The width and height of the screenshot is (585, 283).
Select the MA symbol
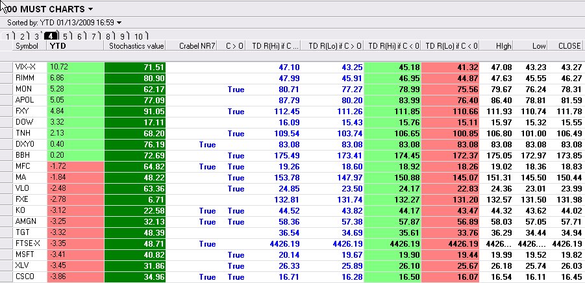click(21, 177)
